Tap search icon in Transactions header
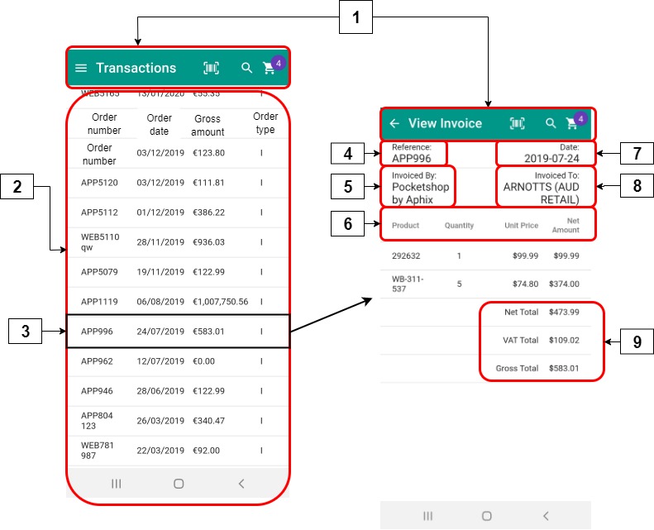The width and height of the screenshot is (654, 530). point(246,69)
